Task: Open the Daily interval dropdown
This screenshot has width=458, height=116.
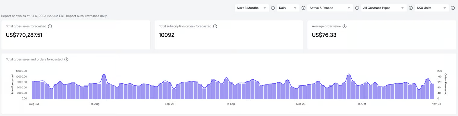Action: click(x=288, y=8)
